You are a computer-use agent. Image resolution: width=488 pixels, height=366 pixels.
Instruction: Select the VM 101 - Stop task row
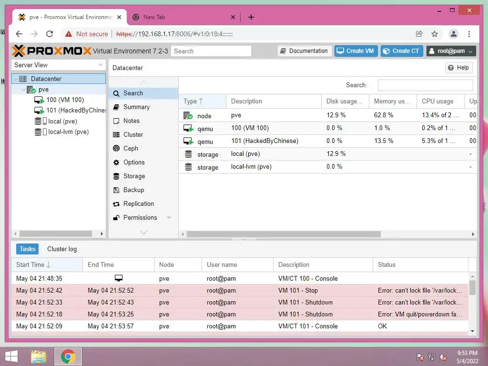tap(240, 290)
